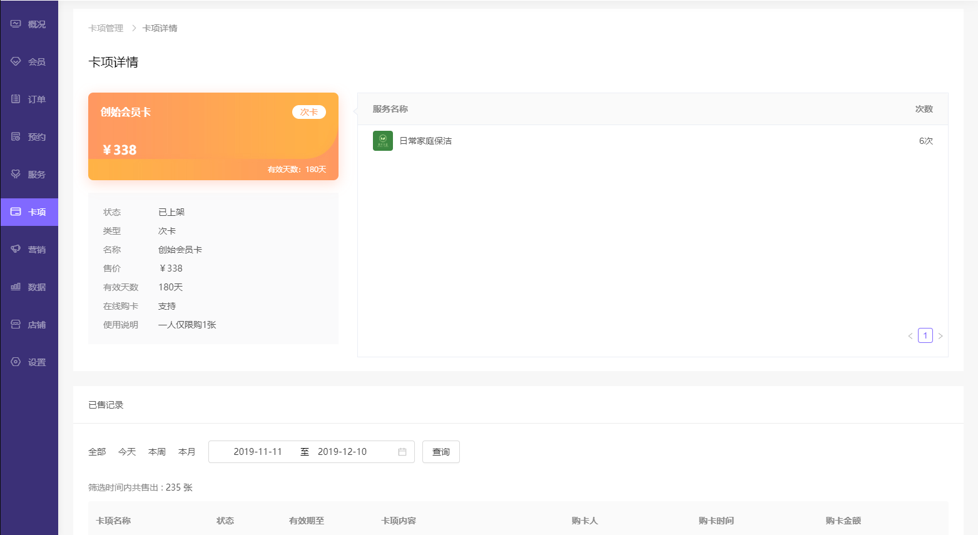The height and width of the screenshot is (535, 978).
Task: Open 概况 menu item
Action: 29,24
